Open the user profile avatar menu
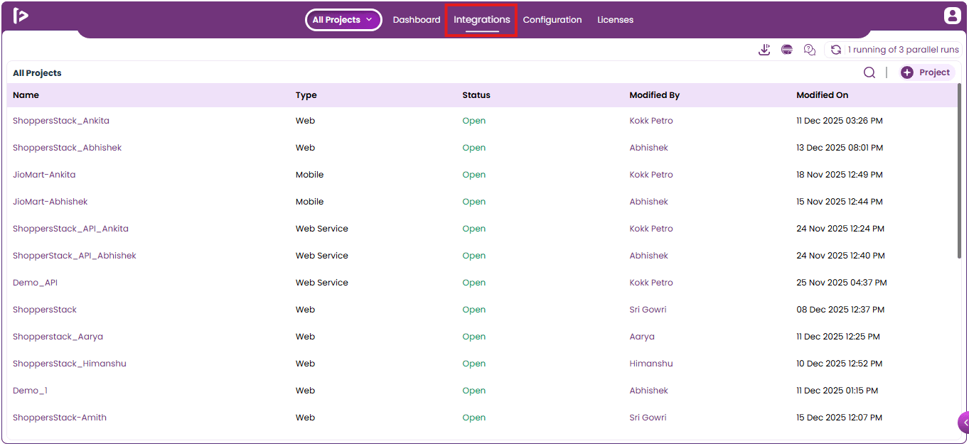The height and width of the screenshot is (446, 969). (952, 16)
